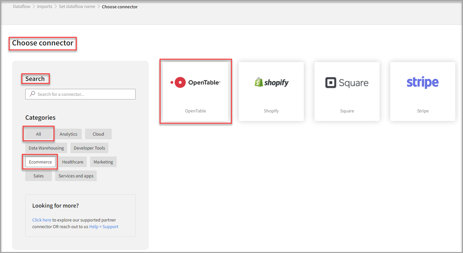Select the Square connector card
This screenshot has width=463, height=253.
347,92
